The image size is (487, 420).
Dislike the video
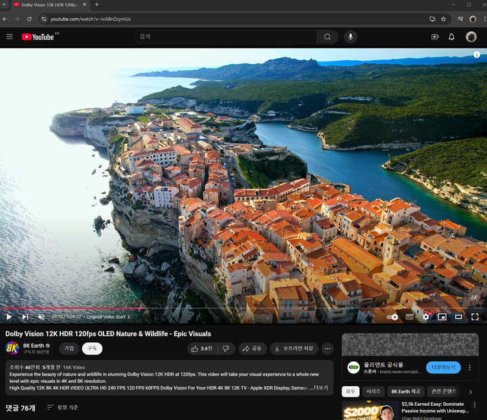tap(226, 348)
